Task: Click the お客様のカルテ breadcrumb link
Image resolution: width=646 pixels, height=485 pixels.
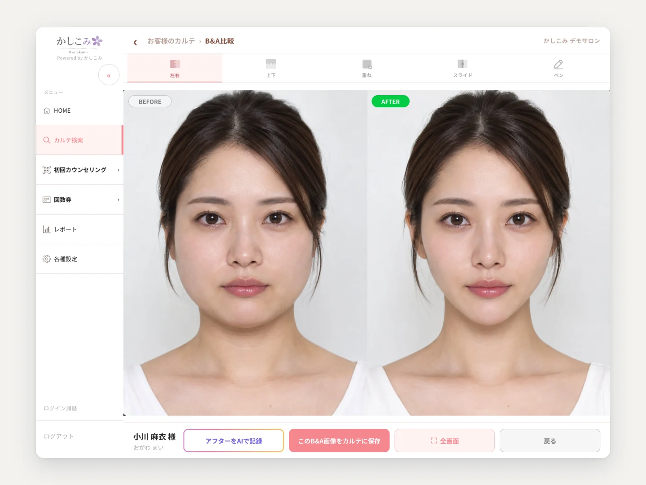Action: (171, 41)
